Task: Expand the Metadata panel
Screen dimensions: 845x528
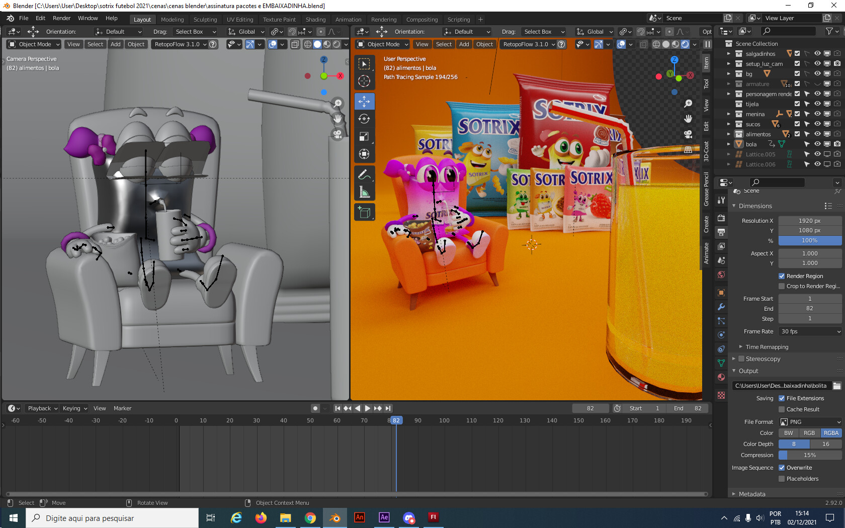Action: (752, 494)
